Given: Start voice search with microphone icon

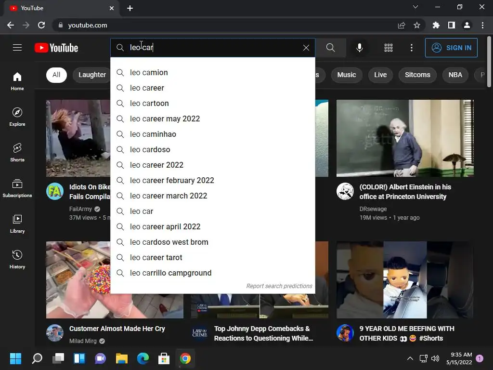Looking at the screenshot, I should 360,48.
